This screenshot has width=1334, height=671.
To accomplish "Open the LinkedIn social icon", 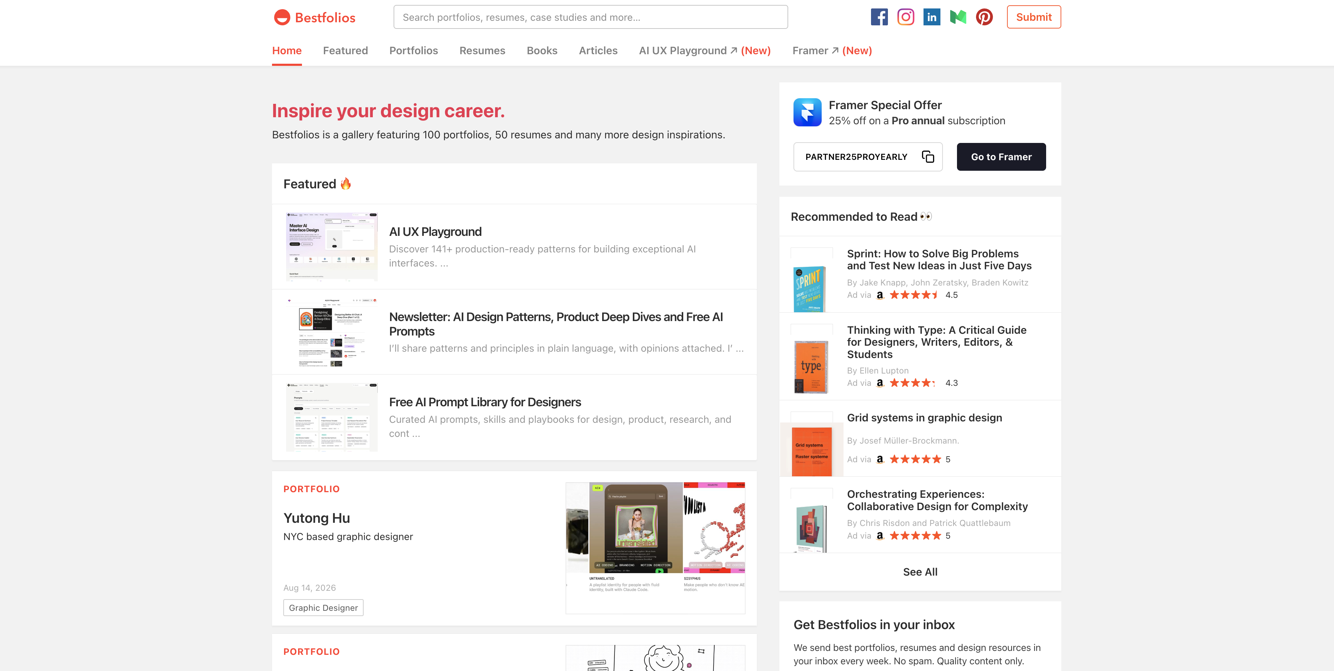I will (932, 17).
